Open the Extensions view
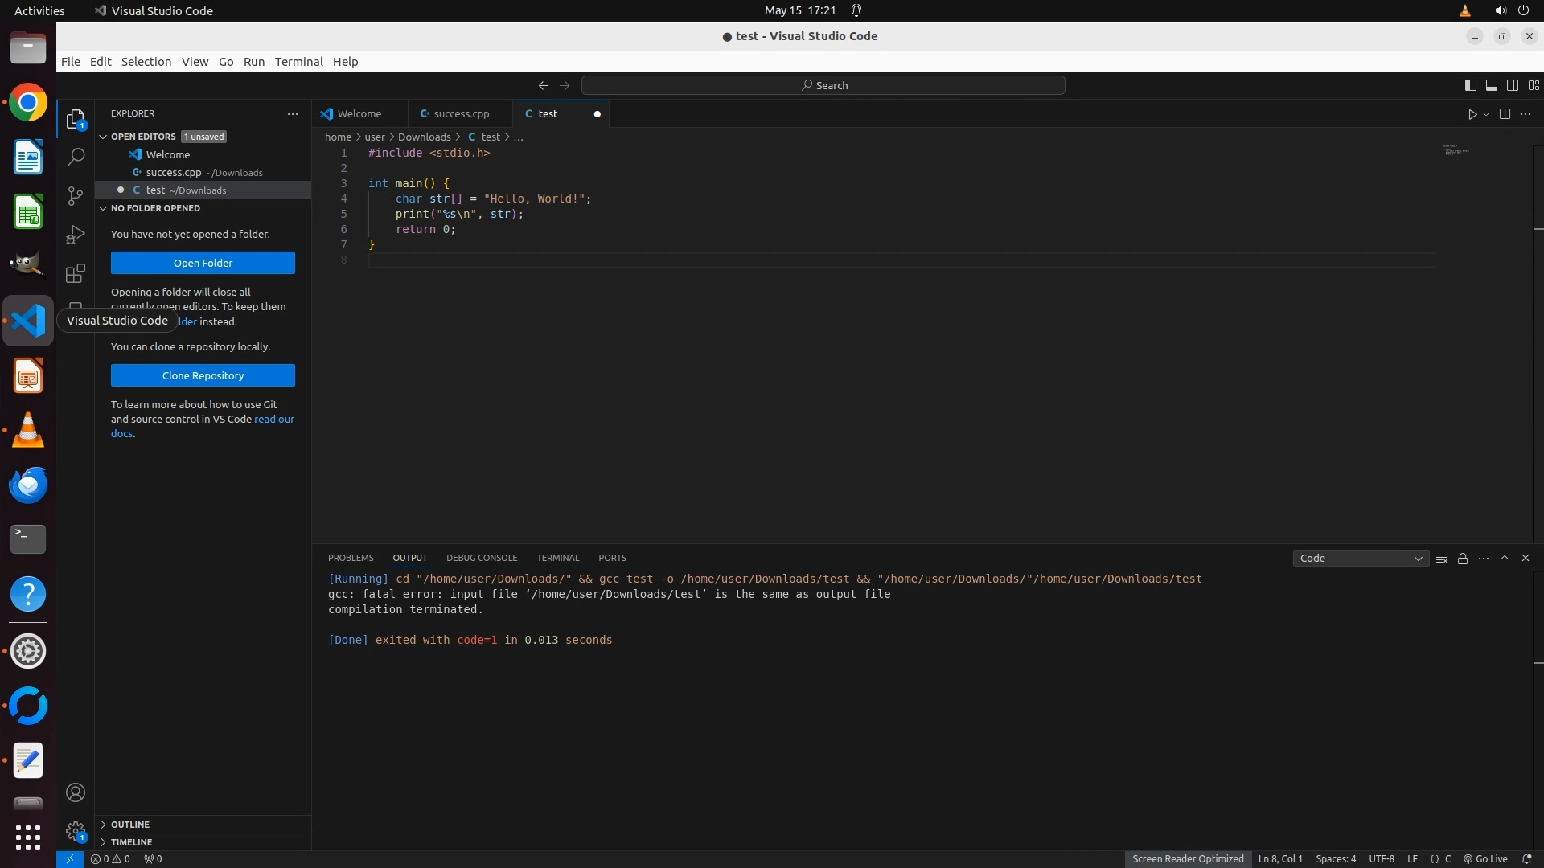Screen dimensions: 1544x868 click(x=76, y=273)
